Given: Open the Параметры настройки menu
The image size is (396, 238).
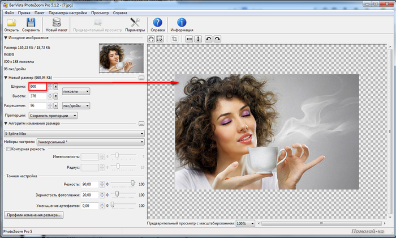Looking at the screenshot, I should point(68,12).
